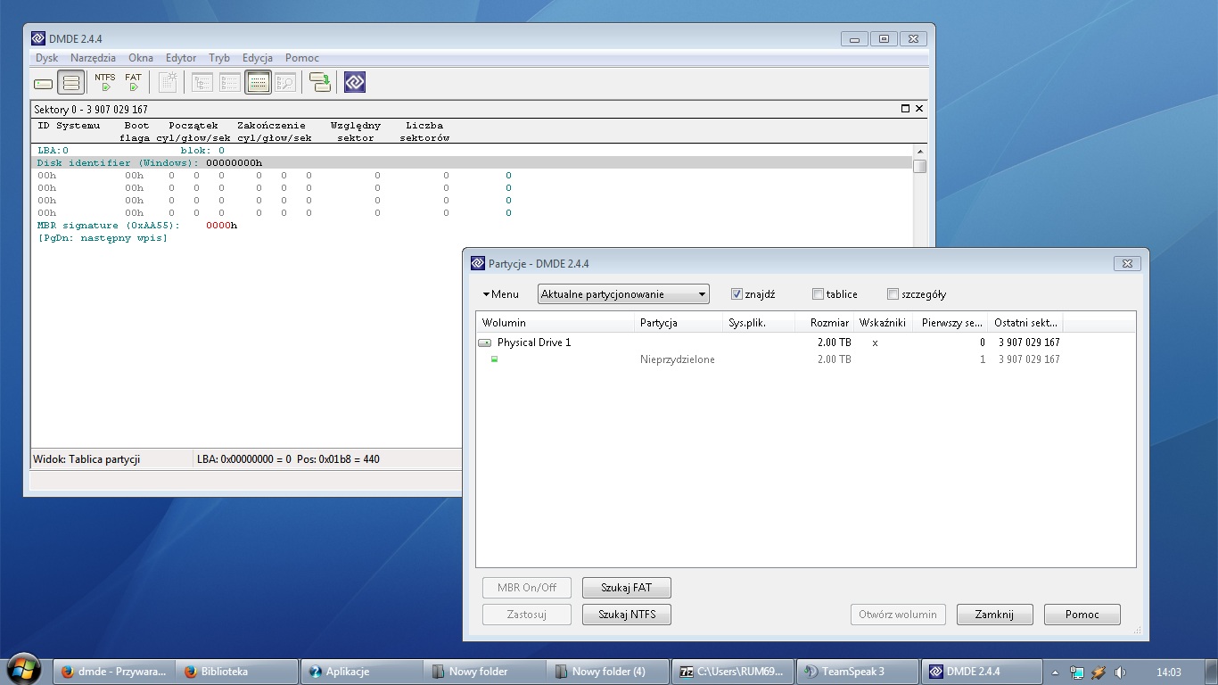Open the Dysk menu
1218x685 pixels.
coord(47,58)
